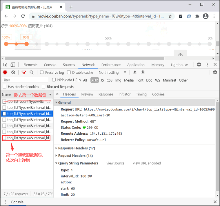This screenshot has height=206, width=220.
Task: Click view source link
Action: [115, 163]
